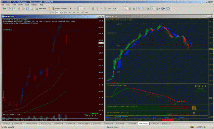Switch to the EURUSD,M5 chart tab

132,124
